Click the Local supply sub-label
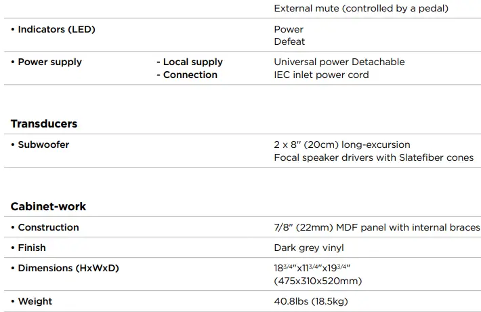 point(192,62)
